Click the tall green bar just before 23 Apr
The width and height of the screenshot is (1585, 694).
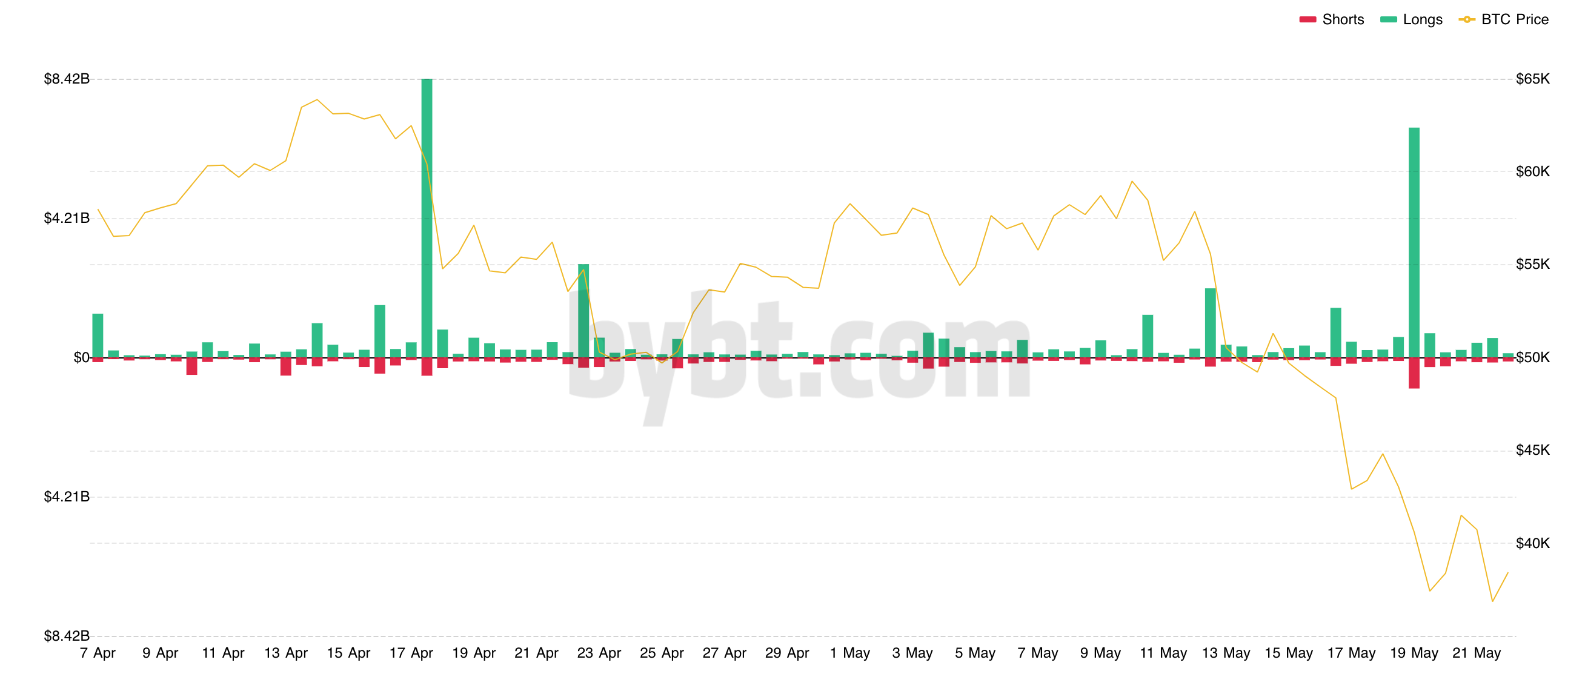(x=583, y=311)
